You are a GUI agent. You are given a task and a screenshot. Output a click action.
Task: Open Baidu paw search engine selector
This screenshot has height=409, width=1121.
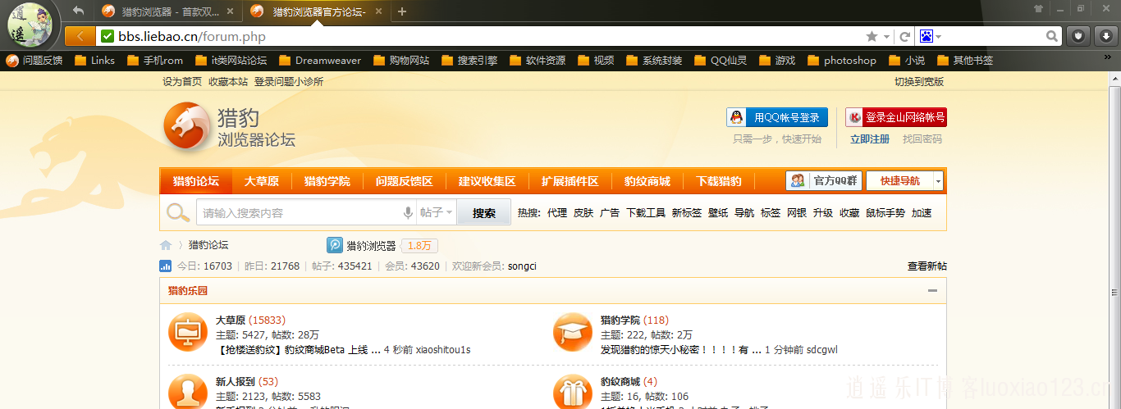point(930,36)
